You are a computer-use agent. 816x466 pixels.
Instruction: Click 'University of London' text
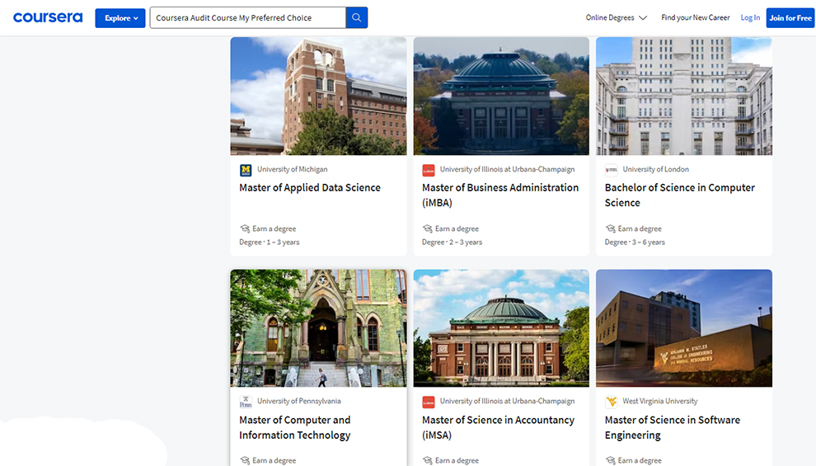[x=655, y=169]
